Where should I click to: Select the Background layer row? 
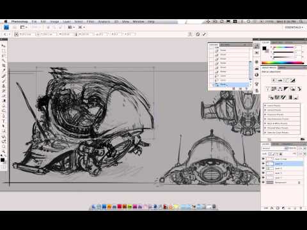282,183
